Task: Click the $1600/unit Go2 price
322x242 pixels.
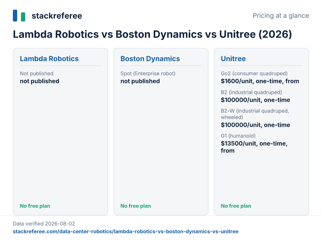Action: coord(260,81)
